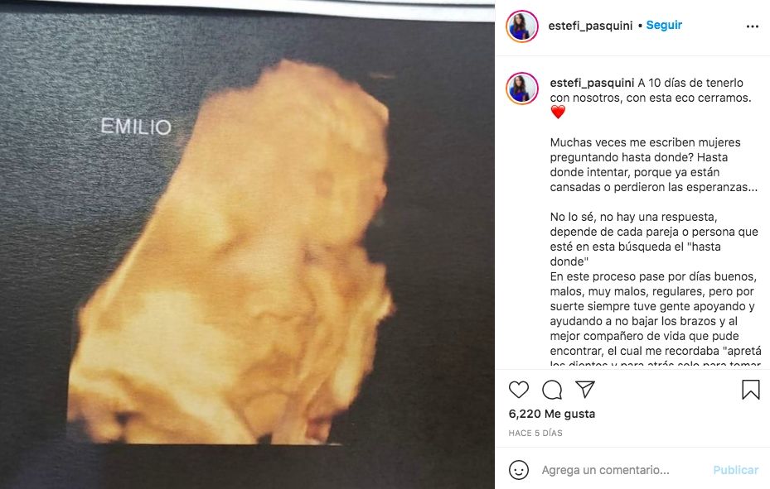Click the caption paragraph starting Muchas veces
770x489 pixels.
(654, 165)
